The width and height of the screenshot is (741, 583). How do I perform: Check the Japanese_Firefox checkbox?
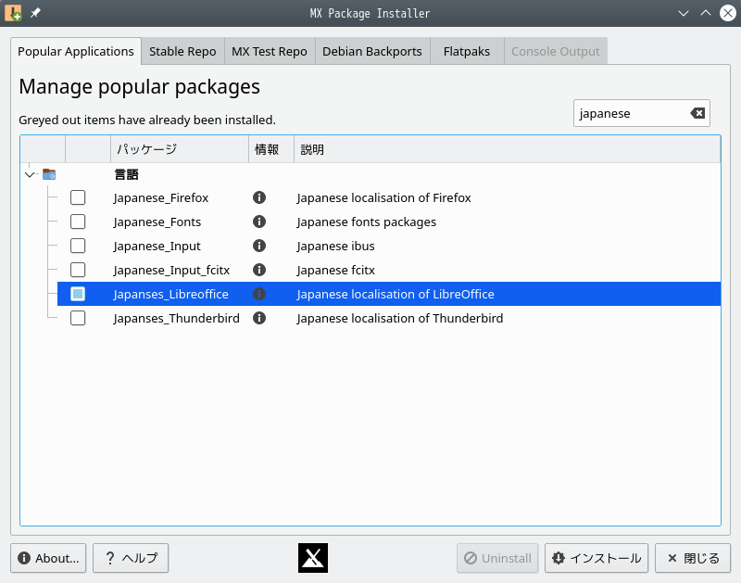(x=78, y=197)
